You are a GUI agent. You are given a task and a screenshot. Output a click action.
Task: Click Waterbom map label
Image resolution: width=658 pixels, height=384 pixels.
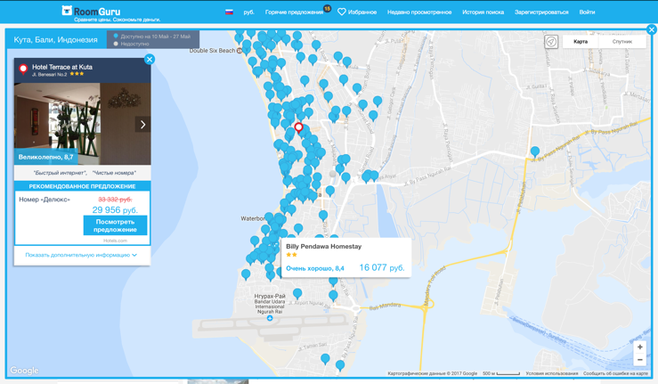(253, 218)
